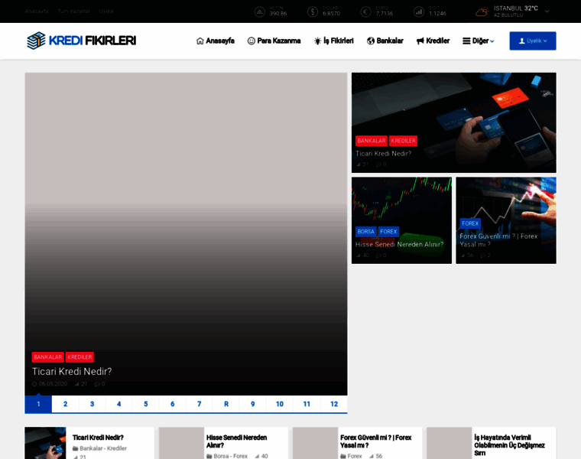Click the gold (Altın) price icon

point(259,11)
